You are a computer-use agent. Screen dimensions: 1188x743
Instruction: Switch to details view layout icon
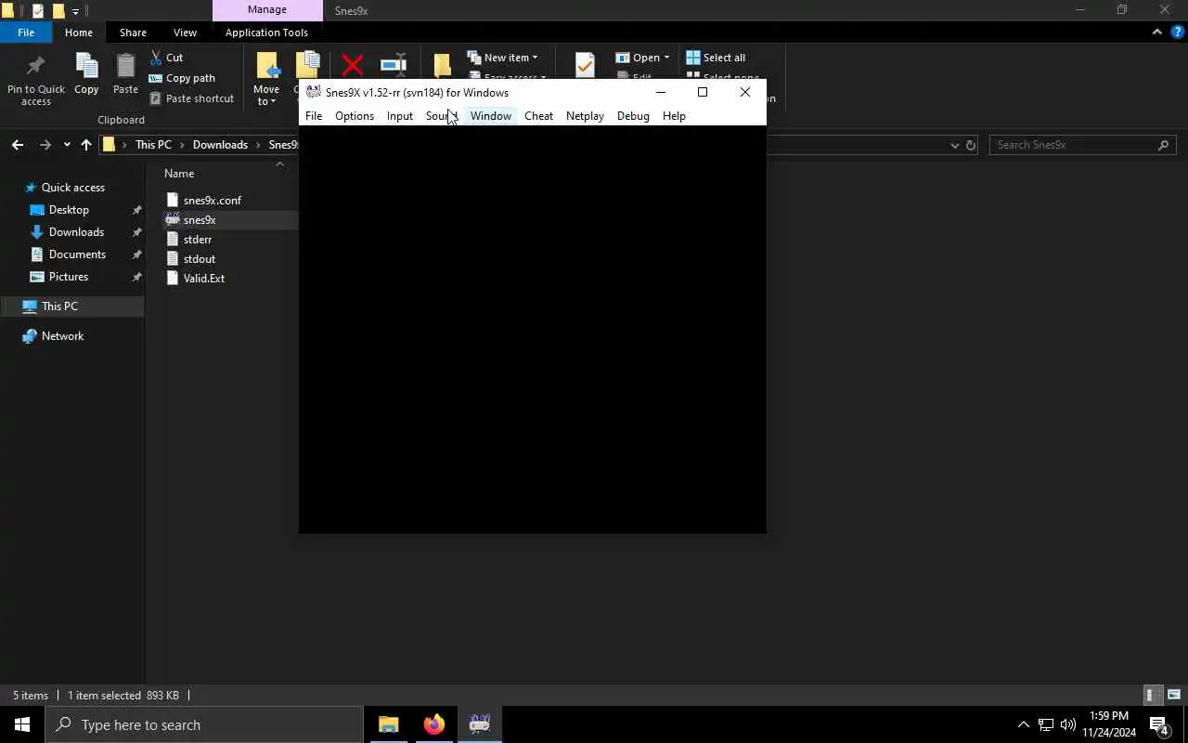click(1151, 695)
